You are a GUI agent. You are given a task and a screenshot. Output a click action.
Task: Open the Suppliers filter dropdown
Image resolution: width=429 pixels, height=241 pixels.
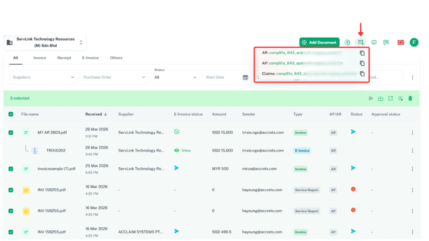coord(43,77)
